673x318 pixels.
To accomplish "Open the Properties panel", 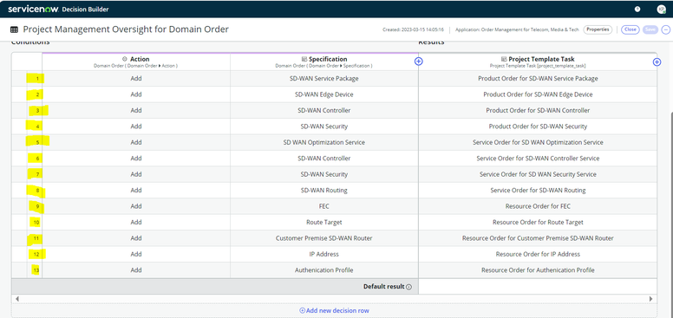I will (598, 29).
